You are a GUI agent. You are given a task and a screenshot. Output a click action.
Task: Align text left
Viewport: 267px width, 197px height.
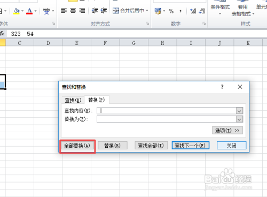64,11
